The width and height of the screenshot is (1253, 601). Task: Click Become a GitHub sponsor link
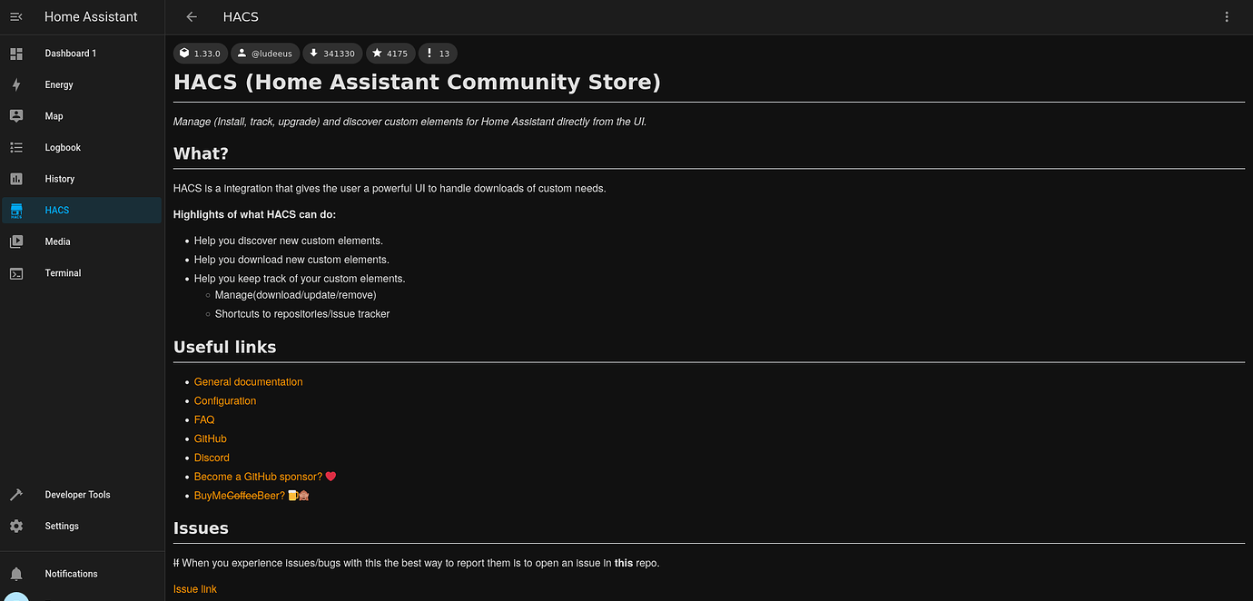click(x=265, y=477)
